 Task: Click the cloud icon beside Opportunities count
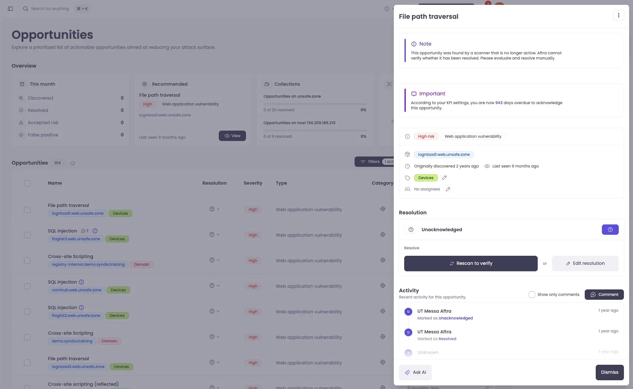(73, 163)
